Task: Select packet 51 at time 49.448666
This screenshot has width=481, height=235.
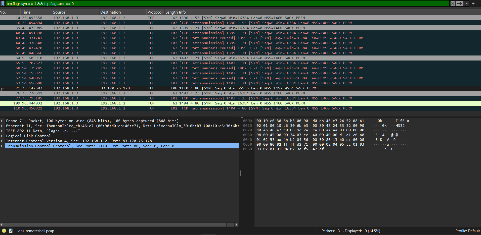Action: coord(240,53)
